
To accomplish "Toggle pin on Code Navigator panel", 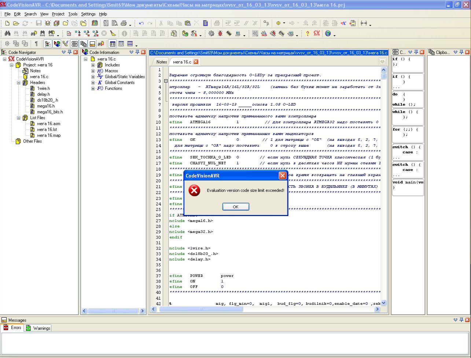I will (70, 52).
